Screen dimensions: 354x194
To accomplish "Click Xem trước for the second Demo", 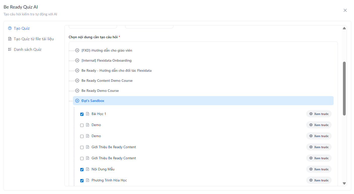I will pos(319,136).
